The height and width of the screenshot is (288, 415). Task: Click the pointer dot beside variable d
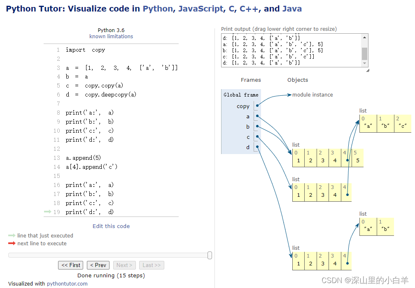click(x=257, y=147)
